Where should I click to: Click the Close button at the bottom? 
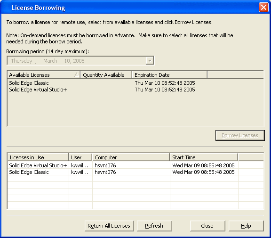[207, 226]
